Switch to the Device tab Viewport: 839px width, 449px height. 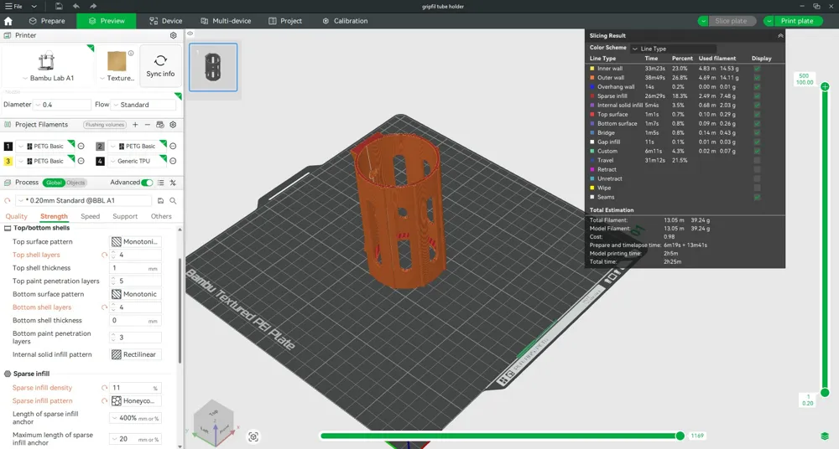click(166, 21)
